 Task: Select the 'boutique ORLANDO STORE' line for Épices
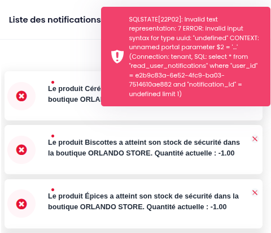(96, 207)
